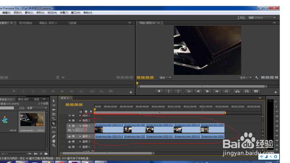Screen dimensions: 290x163
Task: Open the 编辑(E) menu
Action: click(6, 12)
